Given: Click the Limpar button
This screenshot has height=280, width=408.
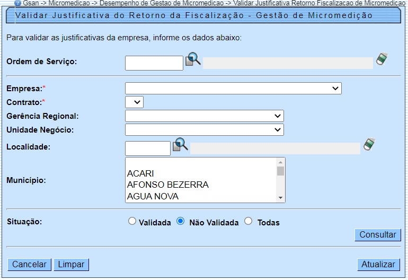Looking at the screenshot, I should tap(72, 265).
